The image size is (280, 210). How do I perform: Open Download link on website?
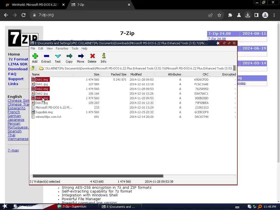[x=18, y=69]
